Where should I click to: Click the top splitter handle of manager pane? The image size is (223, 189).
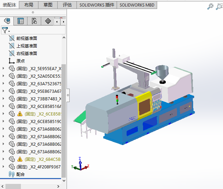33,12
